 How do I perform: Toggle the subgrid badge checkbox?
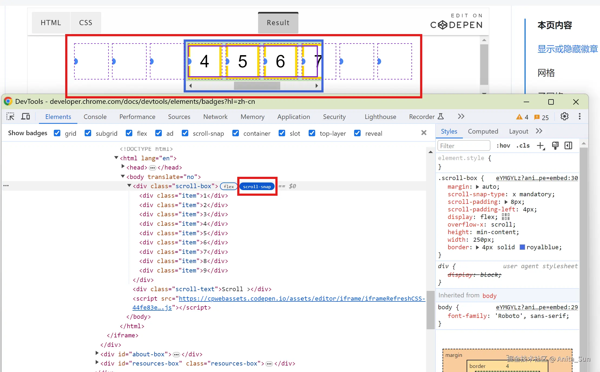[x=88, y=133]
